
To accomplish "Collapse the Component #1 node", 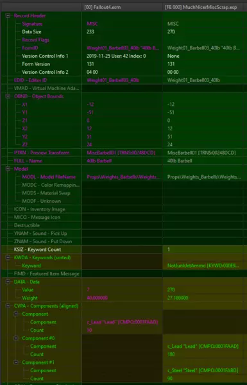I will pos(16,363).
